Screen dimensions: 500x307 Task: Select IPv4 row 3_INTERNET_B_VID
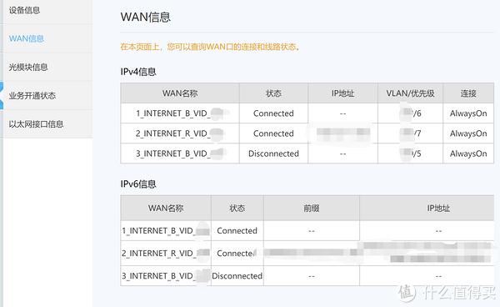click(307, 153)
